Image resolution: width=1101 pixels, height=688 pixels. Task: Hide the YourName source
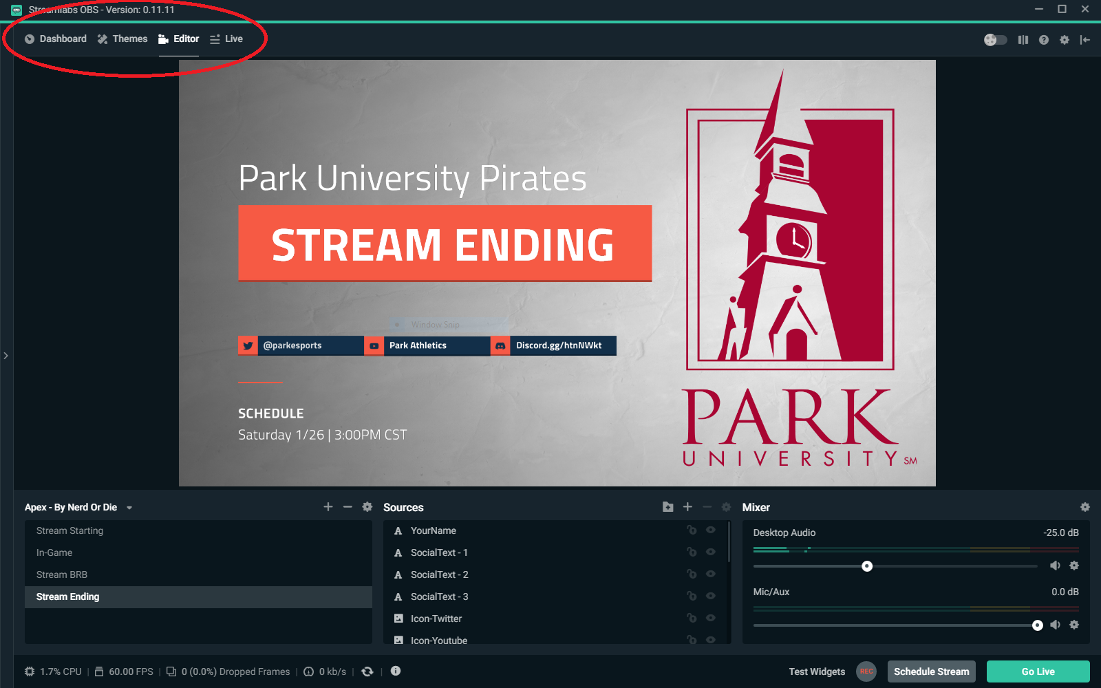[x=711, y=530]
